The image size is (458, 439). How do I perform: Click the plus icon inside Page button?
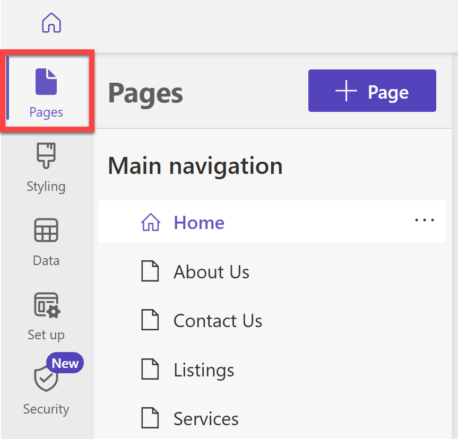(x=346, y=91)
